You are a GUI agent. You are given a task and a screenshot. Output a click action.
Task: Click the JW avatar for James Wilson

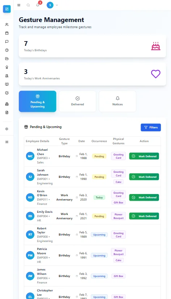click(30, 276)
